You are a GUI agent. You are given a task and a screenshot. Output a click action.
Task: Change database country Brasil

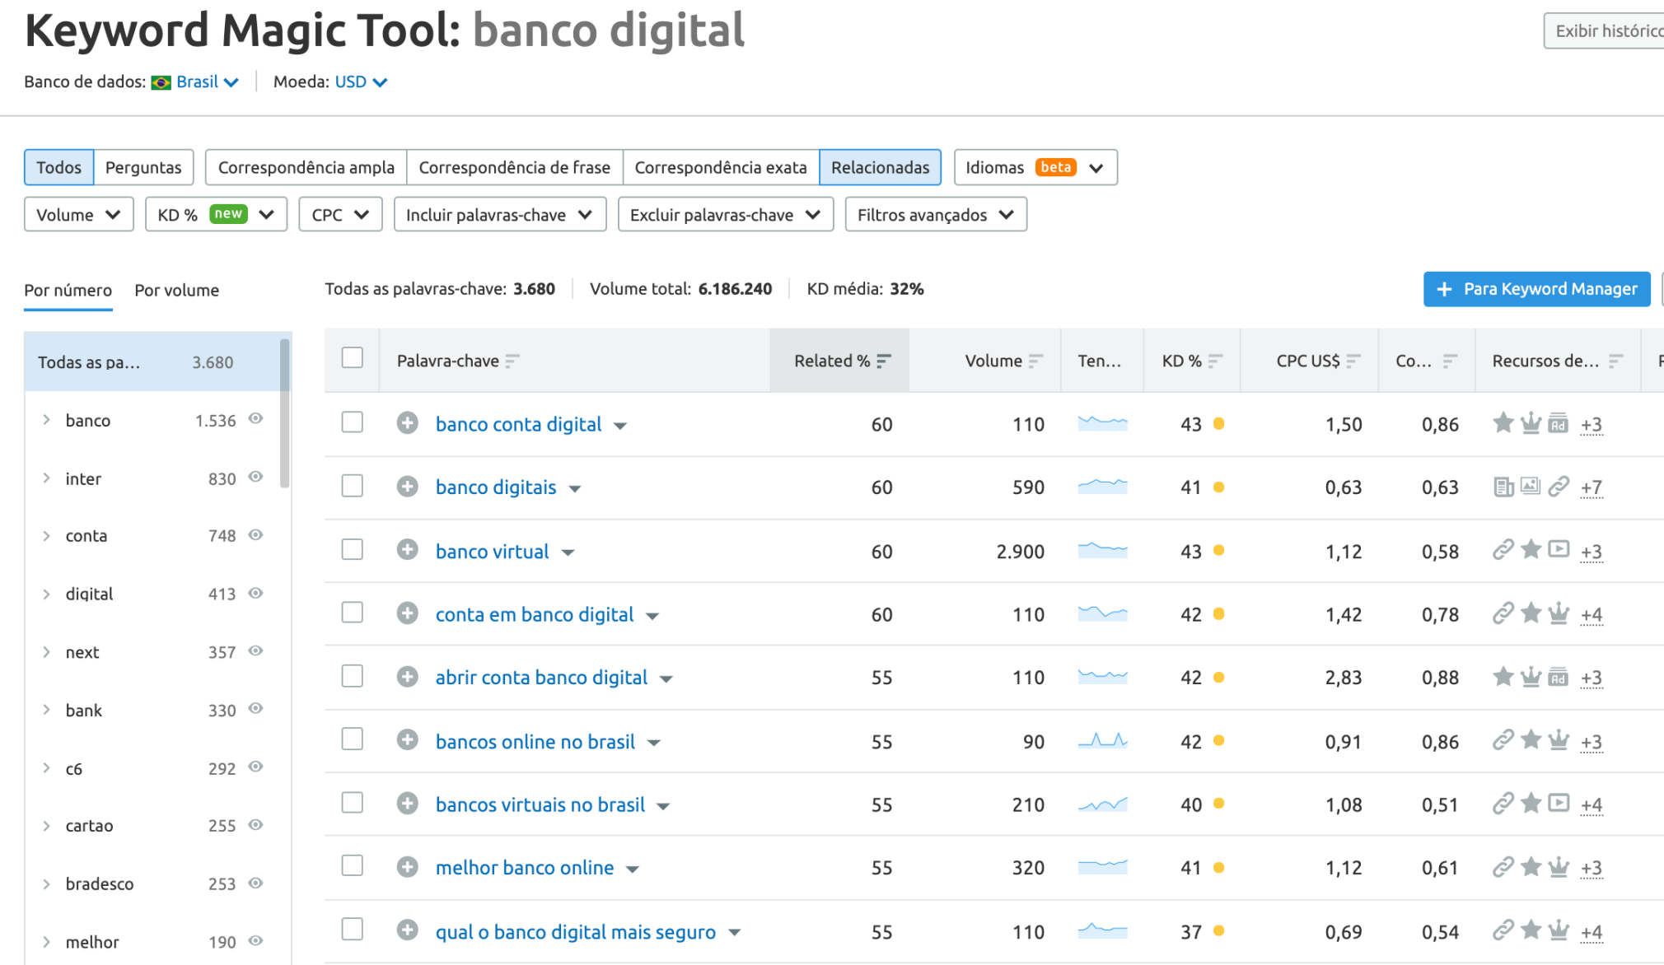point(208,82)
